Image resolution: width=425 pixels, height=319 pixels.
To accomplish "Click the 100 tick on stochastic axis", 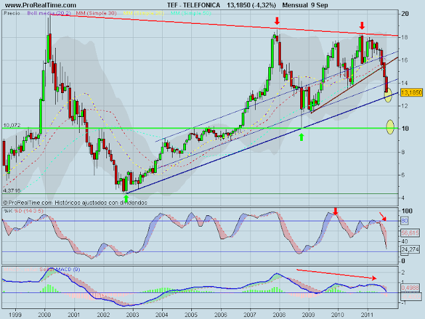I will pyautogui.click(x=407, y=211).
